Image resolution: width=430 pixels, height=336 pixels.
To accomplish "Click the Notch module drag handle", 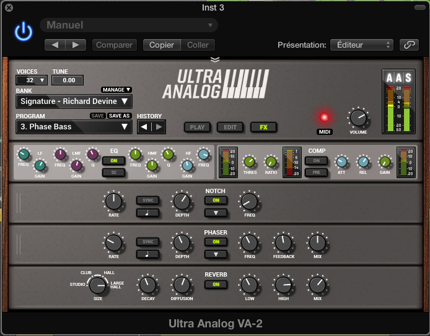I will click(19, 203).
